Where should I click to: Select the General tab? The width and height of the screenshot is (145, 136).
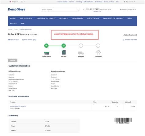coord(13,60)
